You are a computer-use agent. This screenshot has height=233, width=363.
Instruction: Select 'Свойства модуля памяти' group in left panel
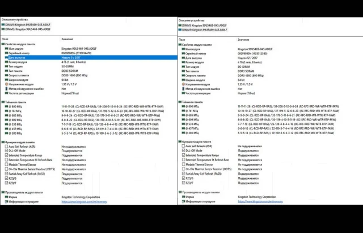19,44
